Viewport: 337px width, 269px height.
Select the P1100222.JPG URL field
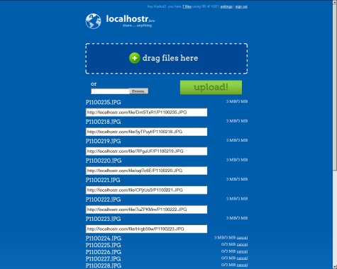[146, 210]
